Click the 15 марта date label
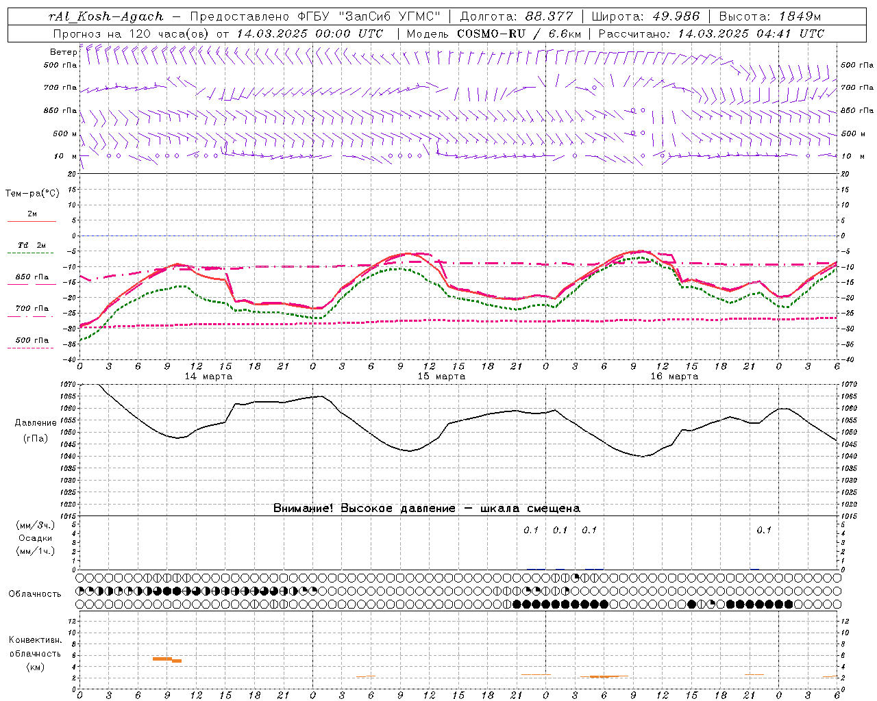This screenshot has height=701, width=877. 442,377
